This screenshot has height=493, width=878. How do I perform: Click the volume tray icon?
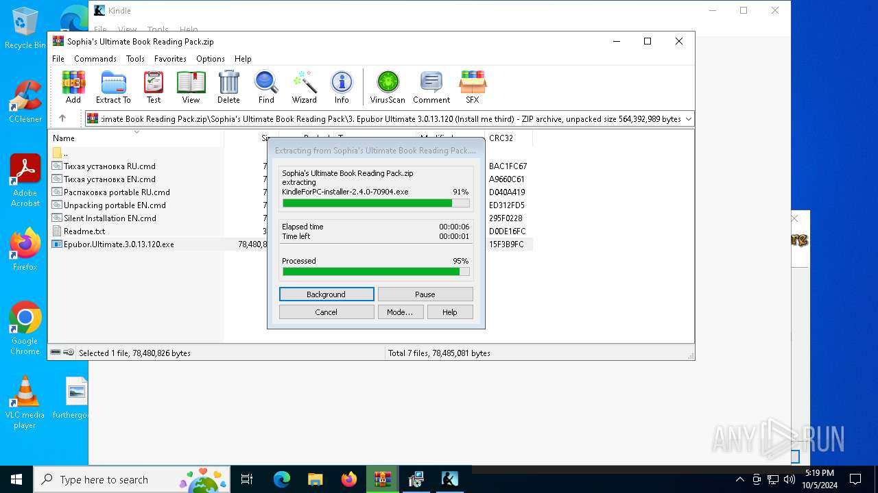coord(790,479)
